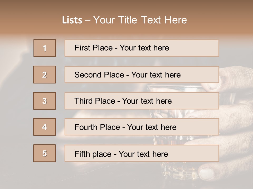Click the thumbnail fingernail at the bottom right
The image size is (253, 189).
click(x=206, y=174)
